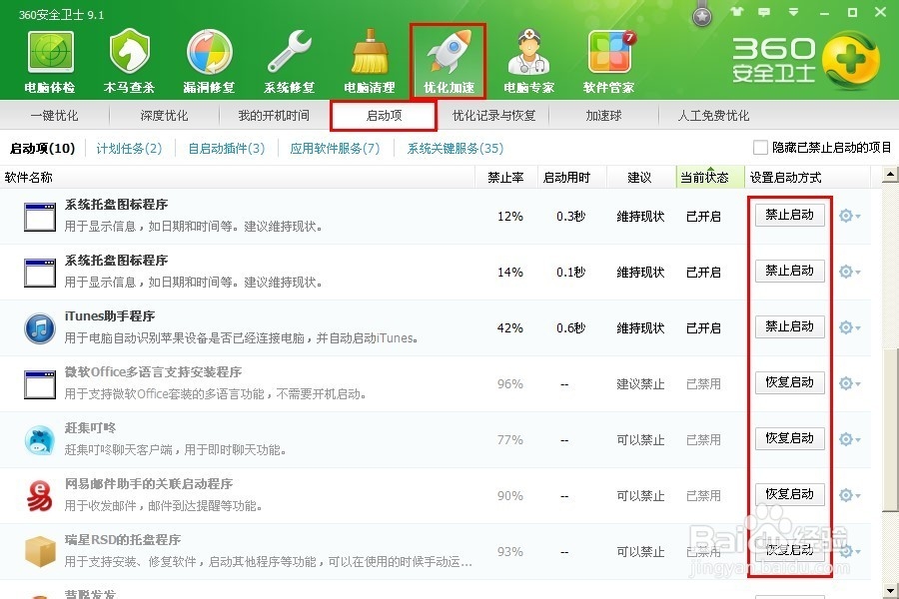Switch to the 计划任务(2) tab
Screen dimensions: 899x599
[131, 148]
